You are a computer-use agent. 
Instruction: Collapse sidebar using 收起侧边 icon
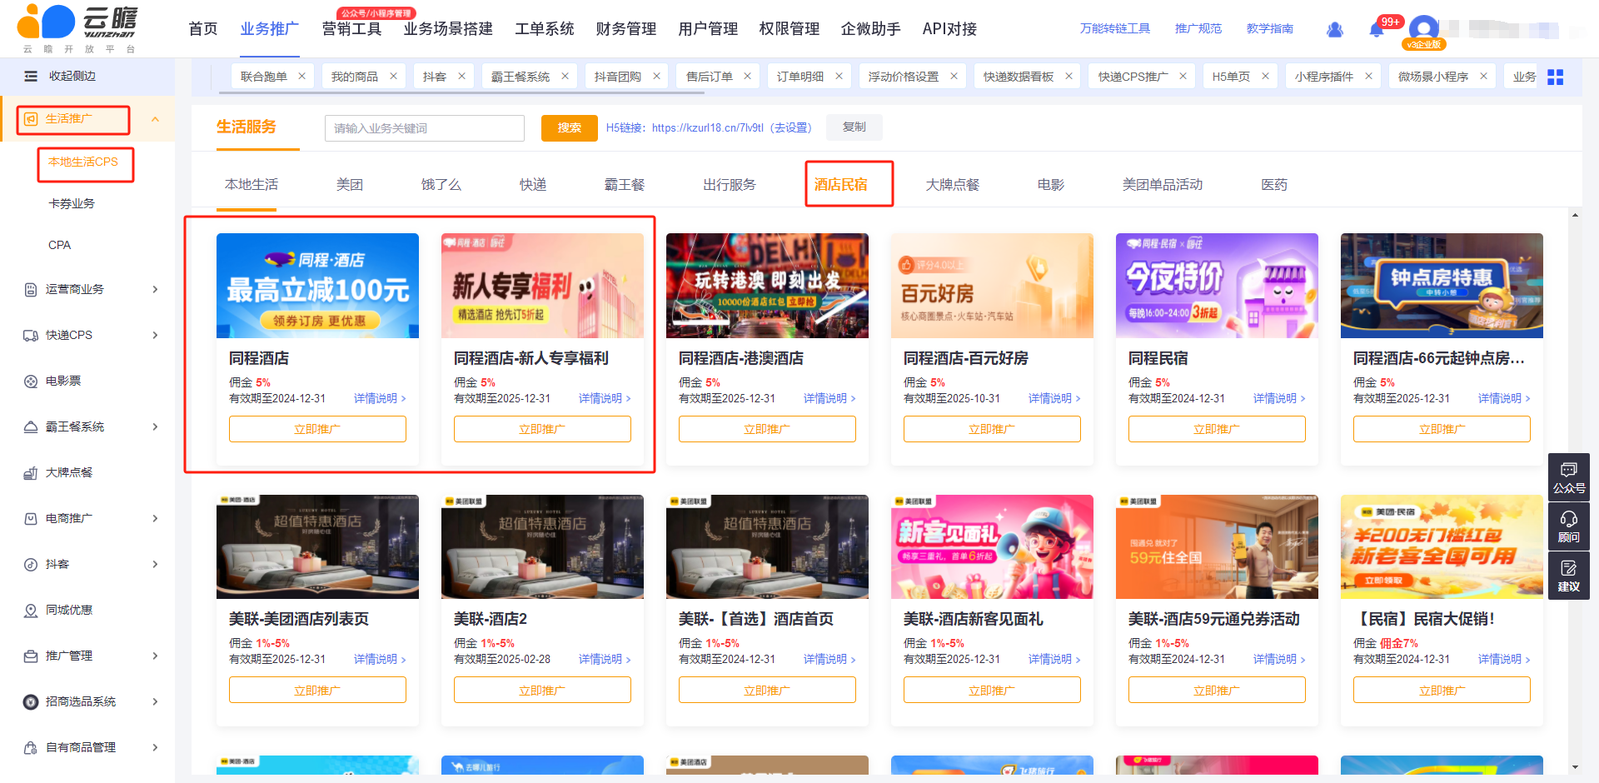pos(31,76)
